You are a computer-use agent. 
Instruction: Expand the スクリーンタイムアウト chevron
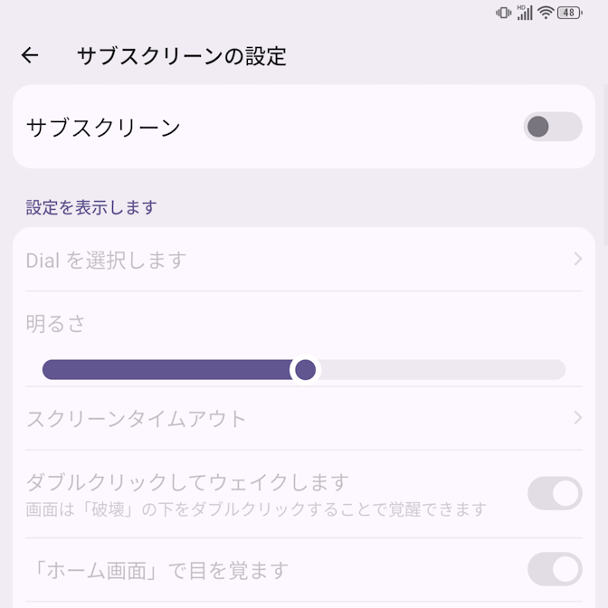click(578, 418)
